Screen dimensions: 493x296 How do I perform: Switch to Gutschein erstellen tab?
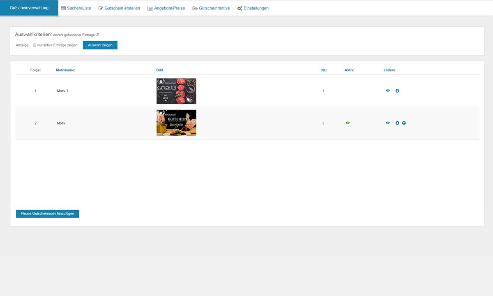[x=119, y=8]
